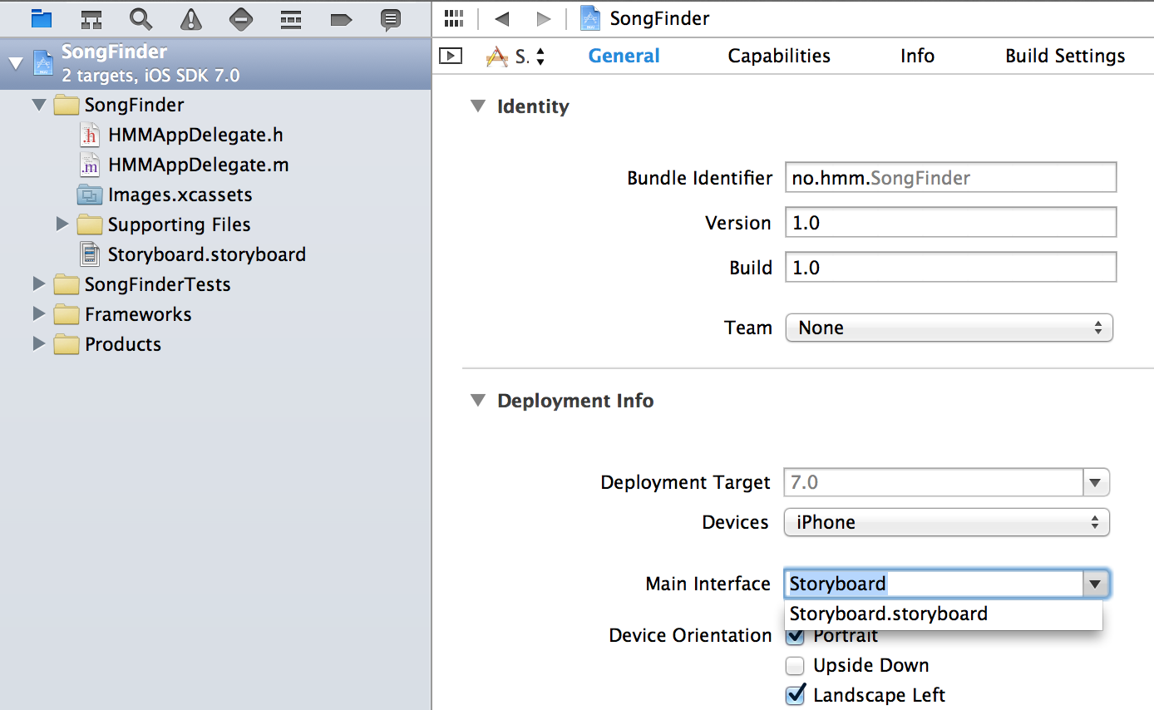Click the Main Interface text field
This screenshot has width=1154, height=710.
[934, 584]
